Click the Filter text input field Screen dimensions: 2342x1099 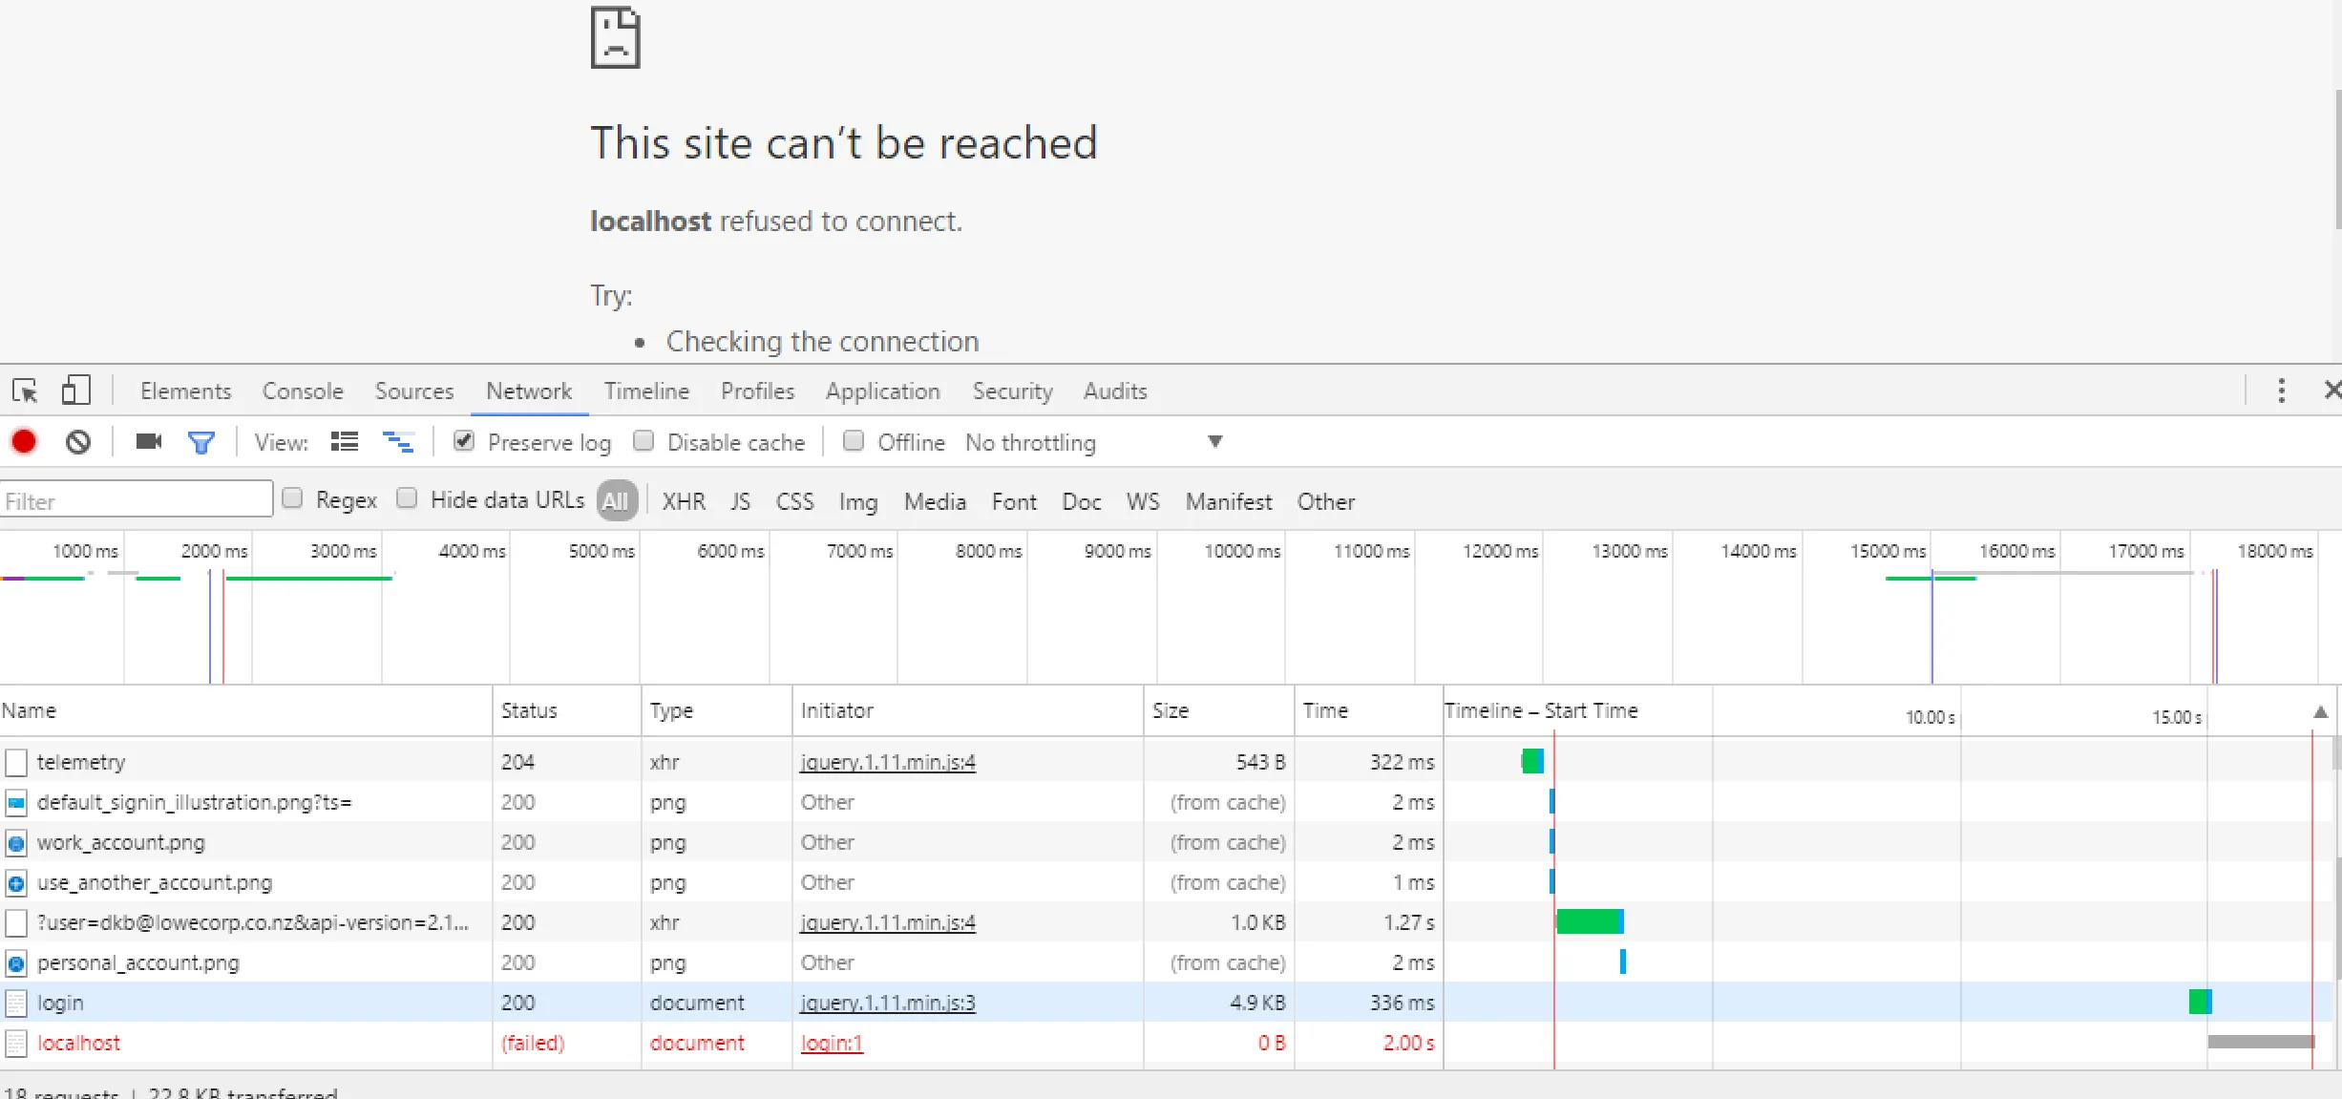(x=136, y=501)
